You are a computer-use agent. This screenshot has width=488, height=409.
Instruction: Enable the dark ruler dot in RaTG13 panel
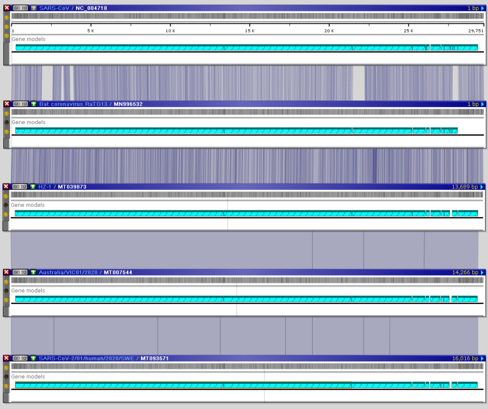[7, 123]
